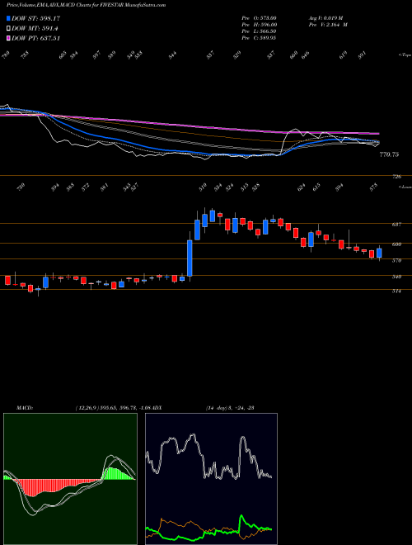Click the 637 price axis label
Viewport: 412px width, 545px height.
[396, 225]
